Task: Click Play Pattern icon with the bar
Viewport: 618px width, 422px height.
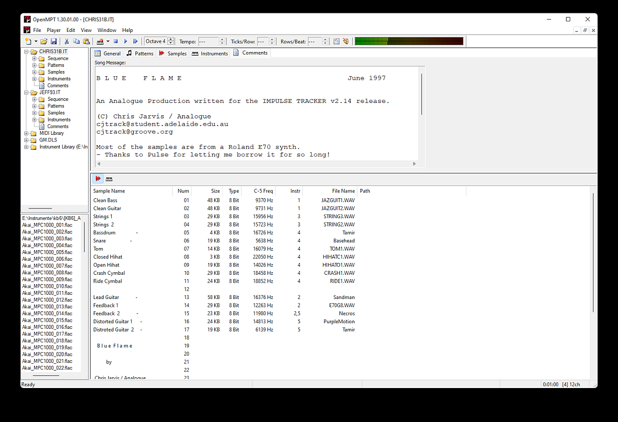Action: pos(135,41)
